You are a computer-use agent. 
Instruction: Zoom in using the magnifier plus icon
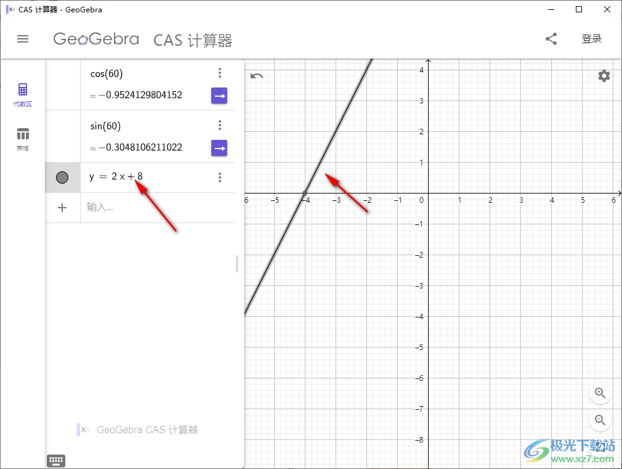click(x=600, y=393)
